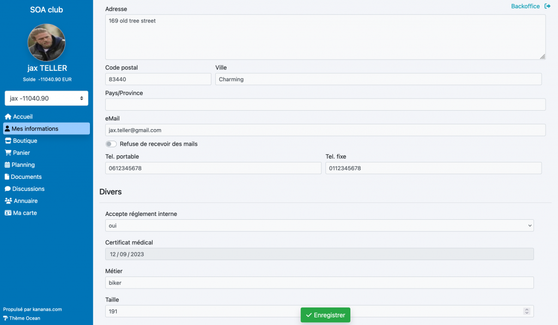This screenshot has height=325, width=558.
Task: Toggle Refuse de recevoir des mails switch
Action: click(111, 144)
